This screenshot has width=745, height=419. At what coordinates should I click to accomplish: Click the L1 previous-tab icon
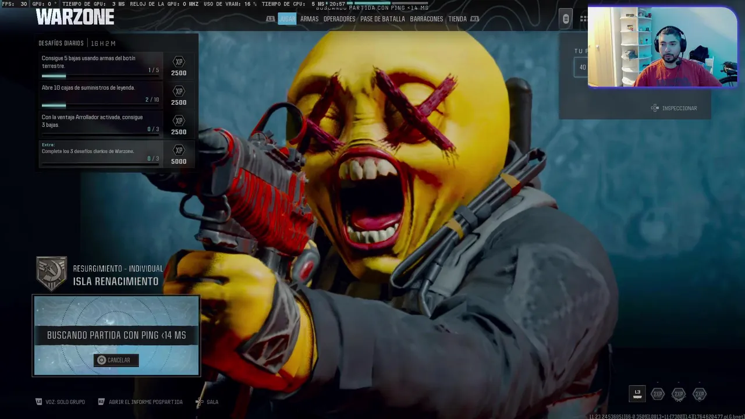click(x=270, y=19)
